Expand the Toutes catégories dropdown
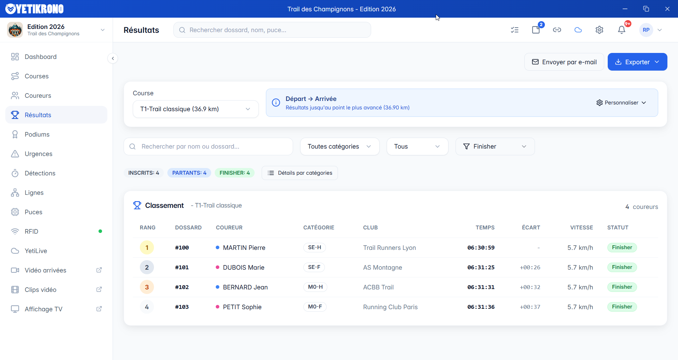Image resolution: width=678 pixels, height=360 pixels. [x=339, y=146]
